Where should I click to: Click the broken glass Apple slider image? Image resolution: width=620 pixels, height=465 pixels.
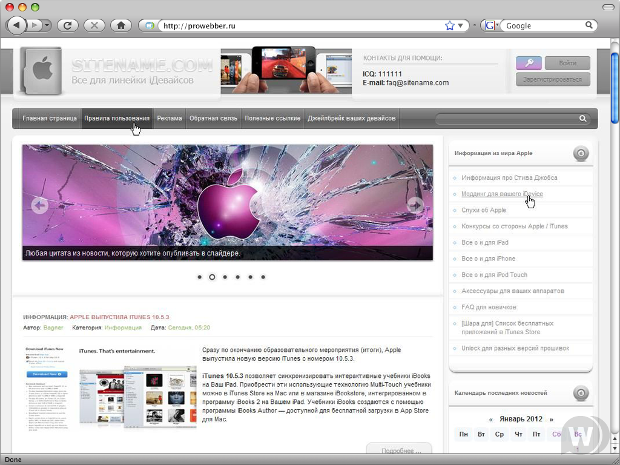click(x=228, y=202)
